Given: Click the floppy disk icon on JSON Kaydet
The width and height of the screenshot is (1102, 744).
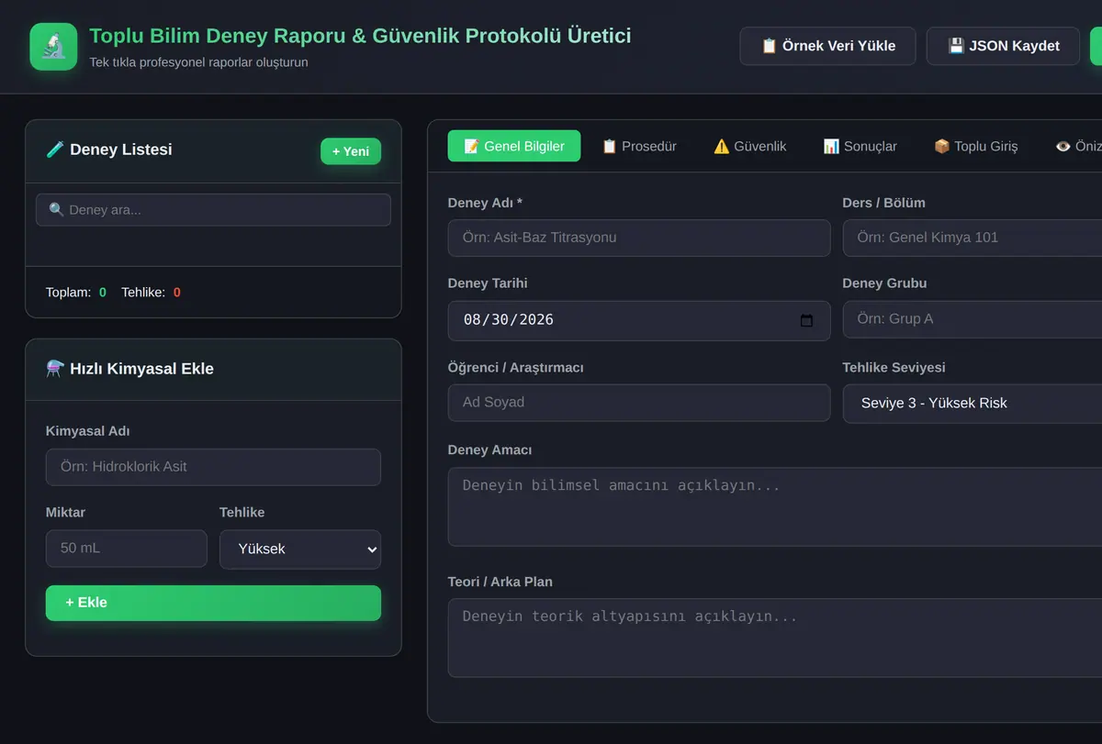Looking at the screenshot, I should [956, 46].
